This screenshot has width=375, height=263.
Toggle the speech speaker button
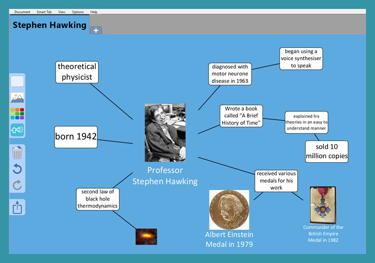pyautogui.click(x=17, y=130)
